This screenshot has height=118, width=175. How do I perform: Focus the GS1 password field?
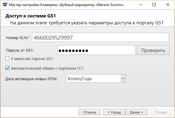coord(96,50)
